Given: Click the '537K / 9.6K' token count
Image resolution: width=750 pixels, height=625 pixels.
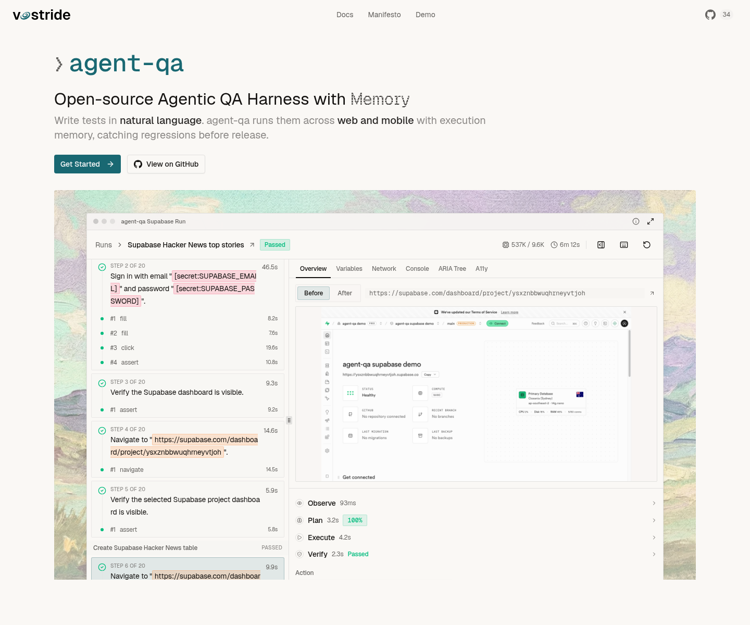Looking at the screenshot, I should pos(528,245).
